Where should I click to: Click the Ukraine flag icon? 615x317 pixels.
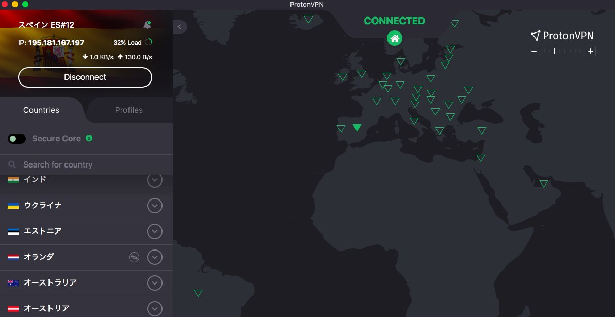point(13,206)
